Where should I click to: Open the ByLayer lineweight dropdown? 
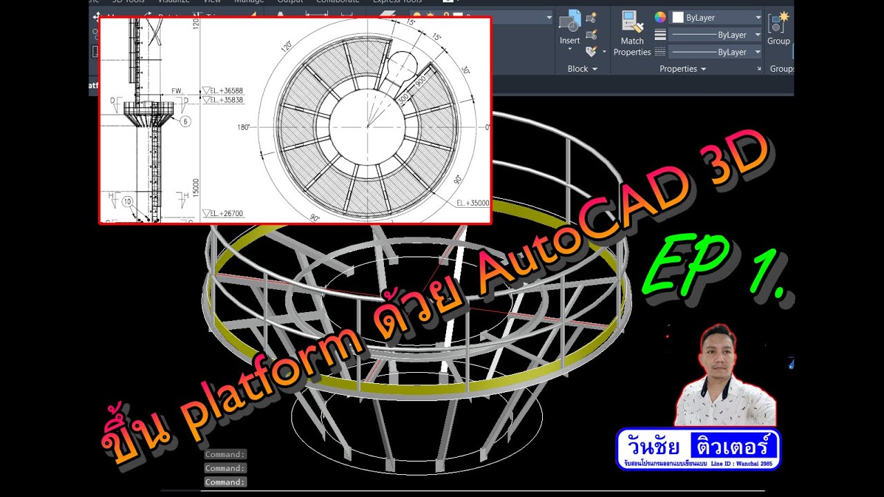(716, 35)
